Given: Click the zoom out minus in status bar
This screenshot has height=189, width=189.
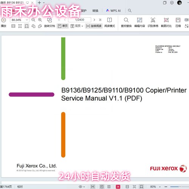Looking at the screenshot, I should [166, 187].
